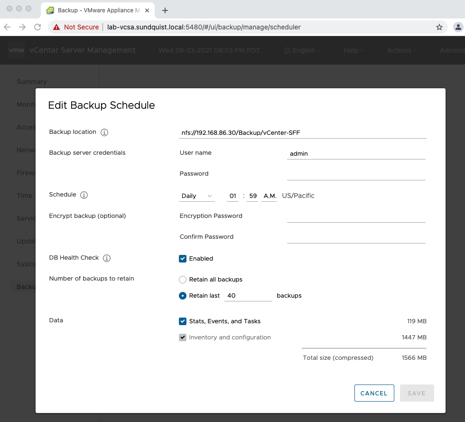This screenshot has height=422, width=465.
Task: Click the '119 MB' size value
Action: (417, 321)
